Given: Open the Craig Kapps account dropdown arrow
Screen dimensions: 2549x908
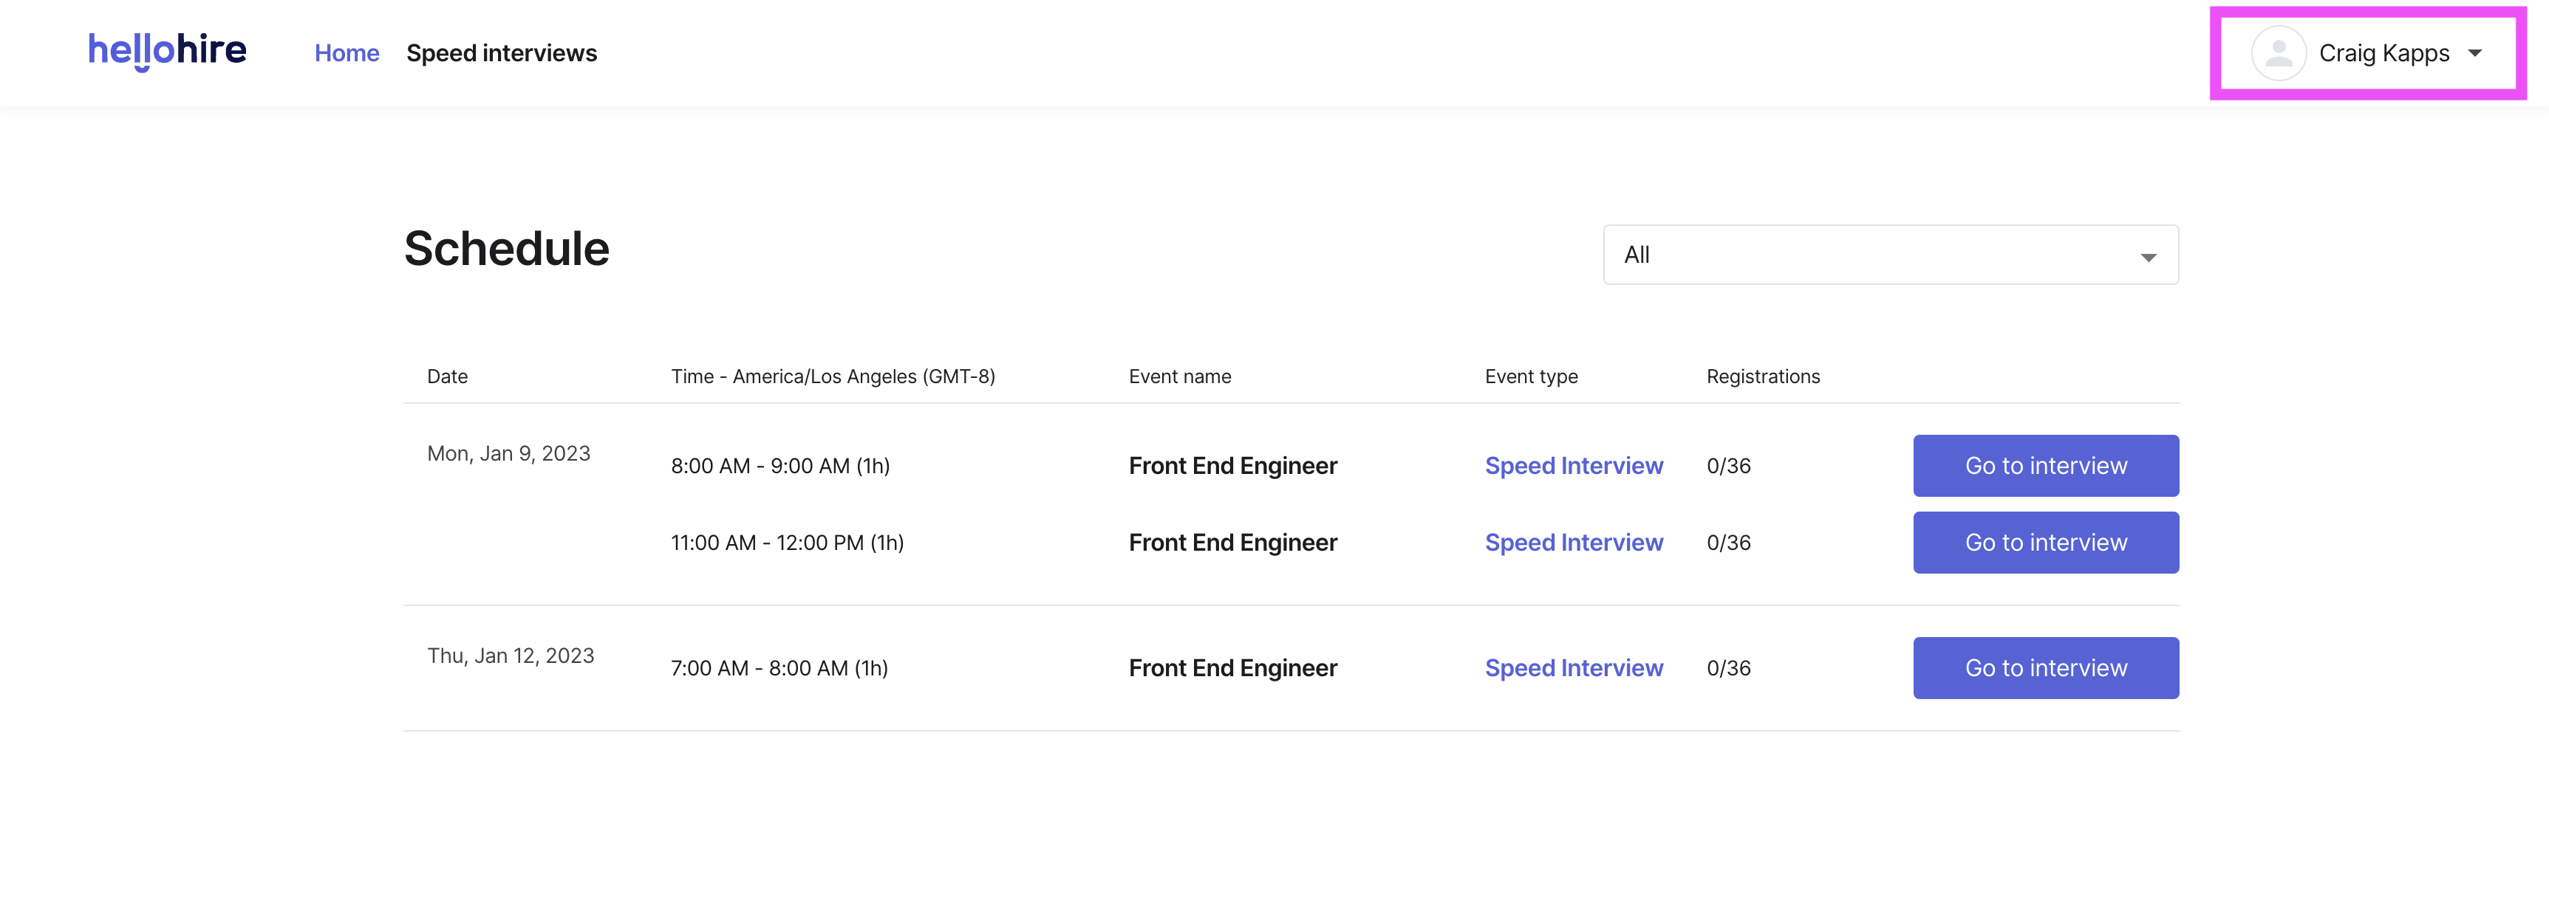Looking at the screenshot, I should click(x=2475, y=53).
